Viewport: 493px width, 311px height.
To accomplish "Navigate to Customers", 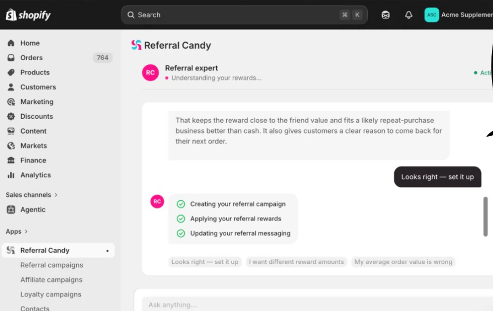I will pyautogui.click(x=38, y=87).
